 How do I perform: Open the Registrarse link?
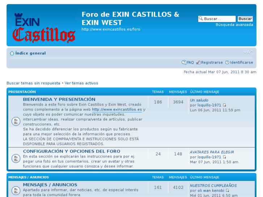click(212, 63)
